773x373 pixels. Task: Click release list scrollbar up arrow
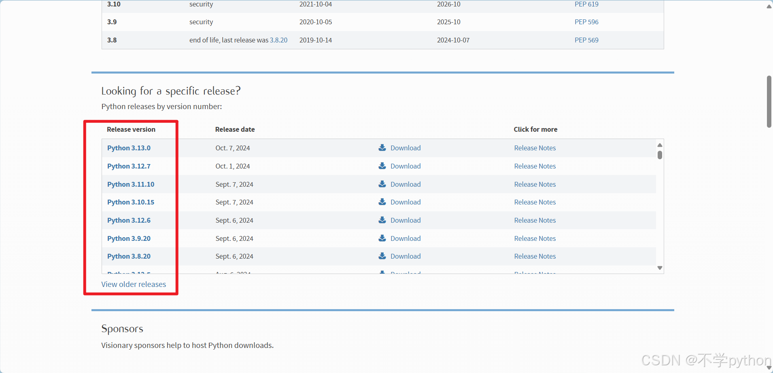pos(660,145)
